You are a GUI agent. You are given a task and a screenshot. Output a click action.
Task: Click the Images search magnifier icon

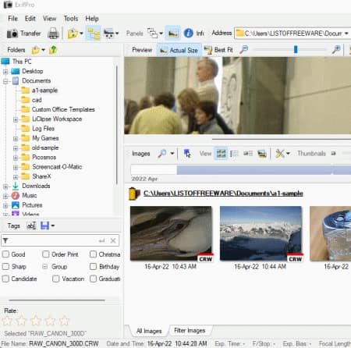[162, 154]
